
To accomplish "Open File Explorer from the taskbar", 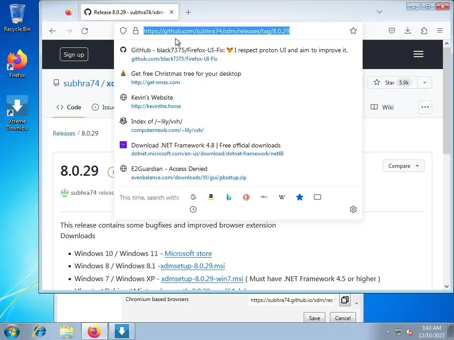I will point(67,331).
